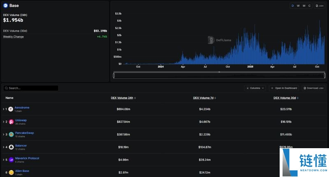This screenshot has height=177, width=329.
Task: Click Open in Dashboard button
Action: click(x=284, y=88)
